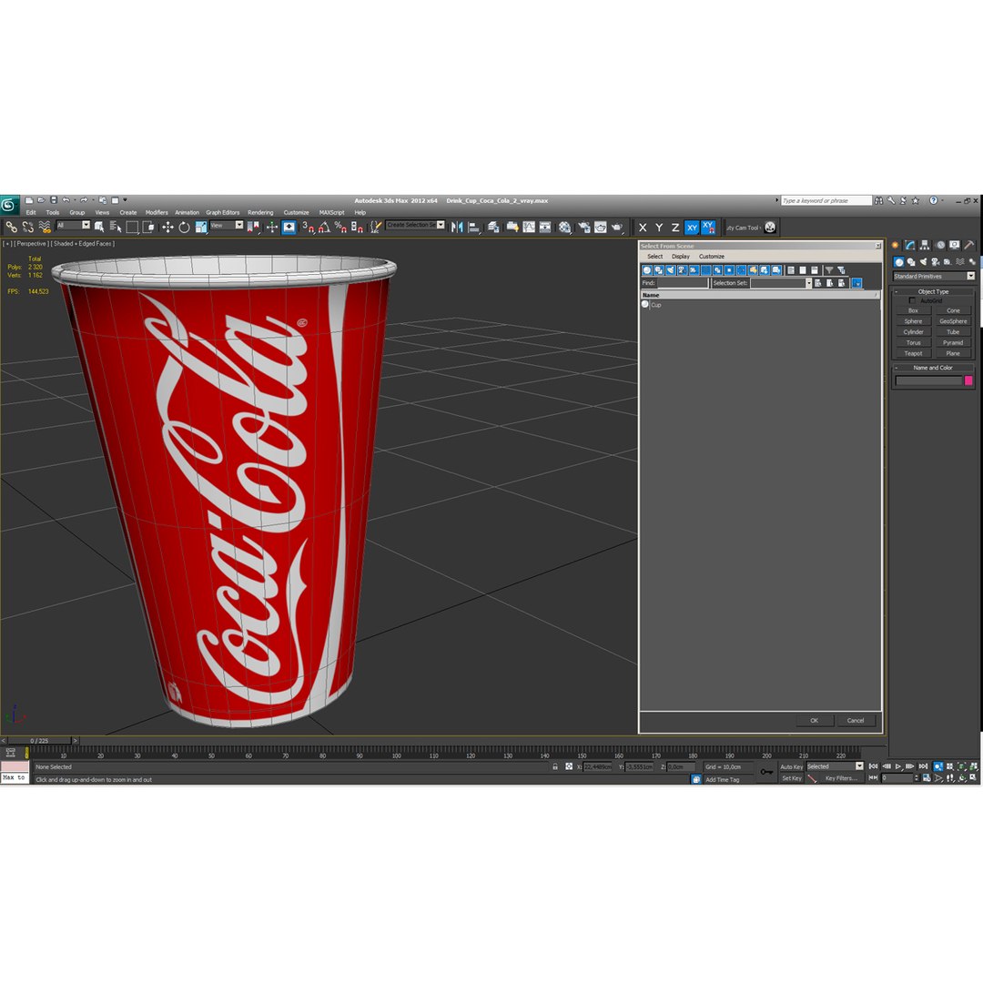Switch to the Modify panel tab
This screenshot has height=983, width=983.
click(x=909, y=245)
